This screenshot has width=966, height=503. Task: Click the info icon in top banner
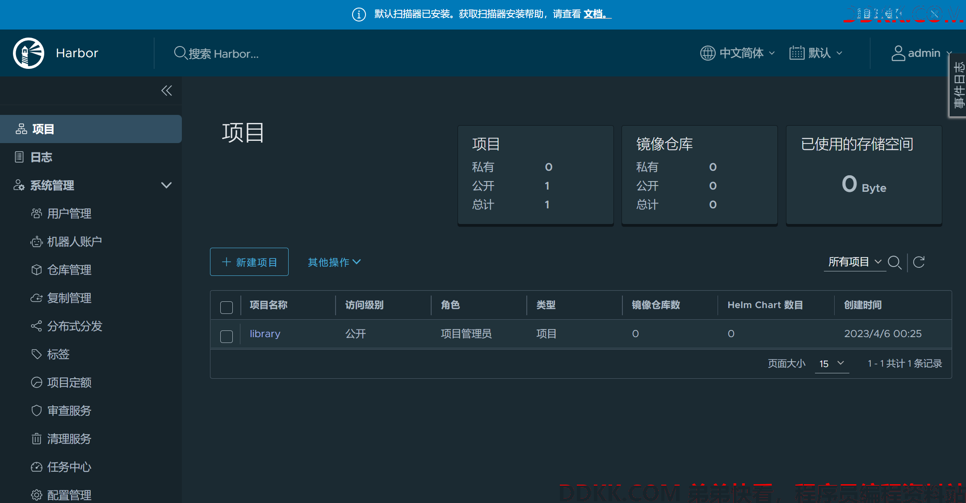click(359, 14)
